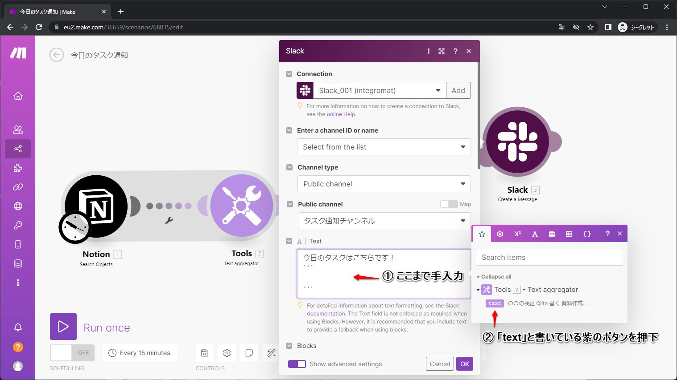
Task: Open Notifications bell icon in the sidebar
Action: coord(18,327)
